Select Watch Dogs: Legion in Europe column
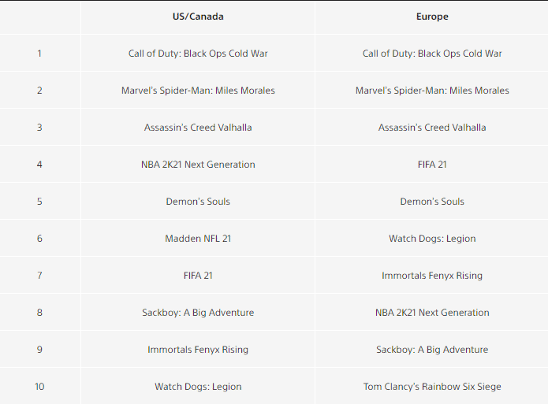This screenshot has height=404, width=548. point(432,239)
